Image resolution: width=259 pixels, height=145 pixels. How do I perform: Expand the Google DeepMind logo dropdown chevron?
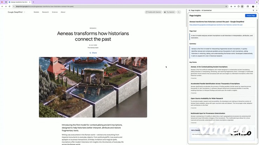[25, 12]
